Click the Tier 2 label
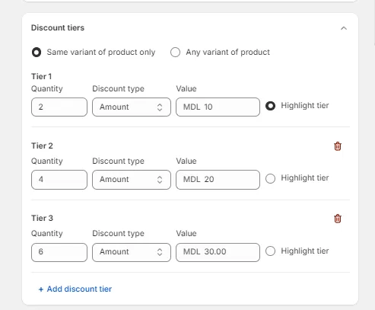 click(42, 145)
